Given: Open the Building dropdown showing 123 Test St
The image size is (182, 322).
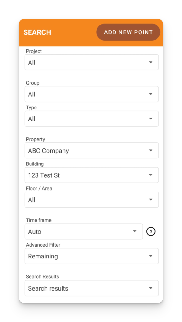Looking at the screenshot, I should (x=91, y=175).
